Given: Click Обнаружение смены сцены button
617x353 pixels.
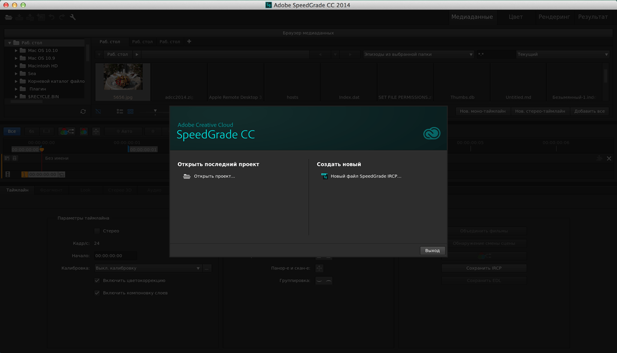Looking at the screenshot, I should pos(484,243).
